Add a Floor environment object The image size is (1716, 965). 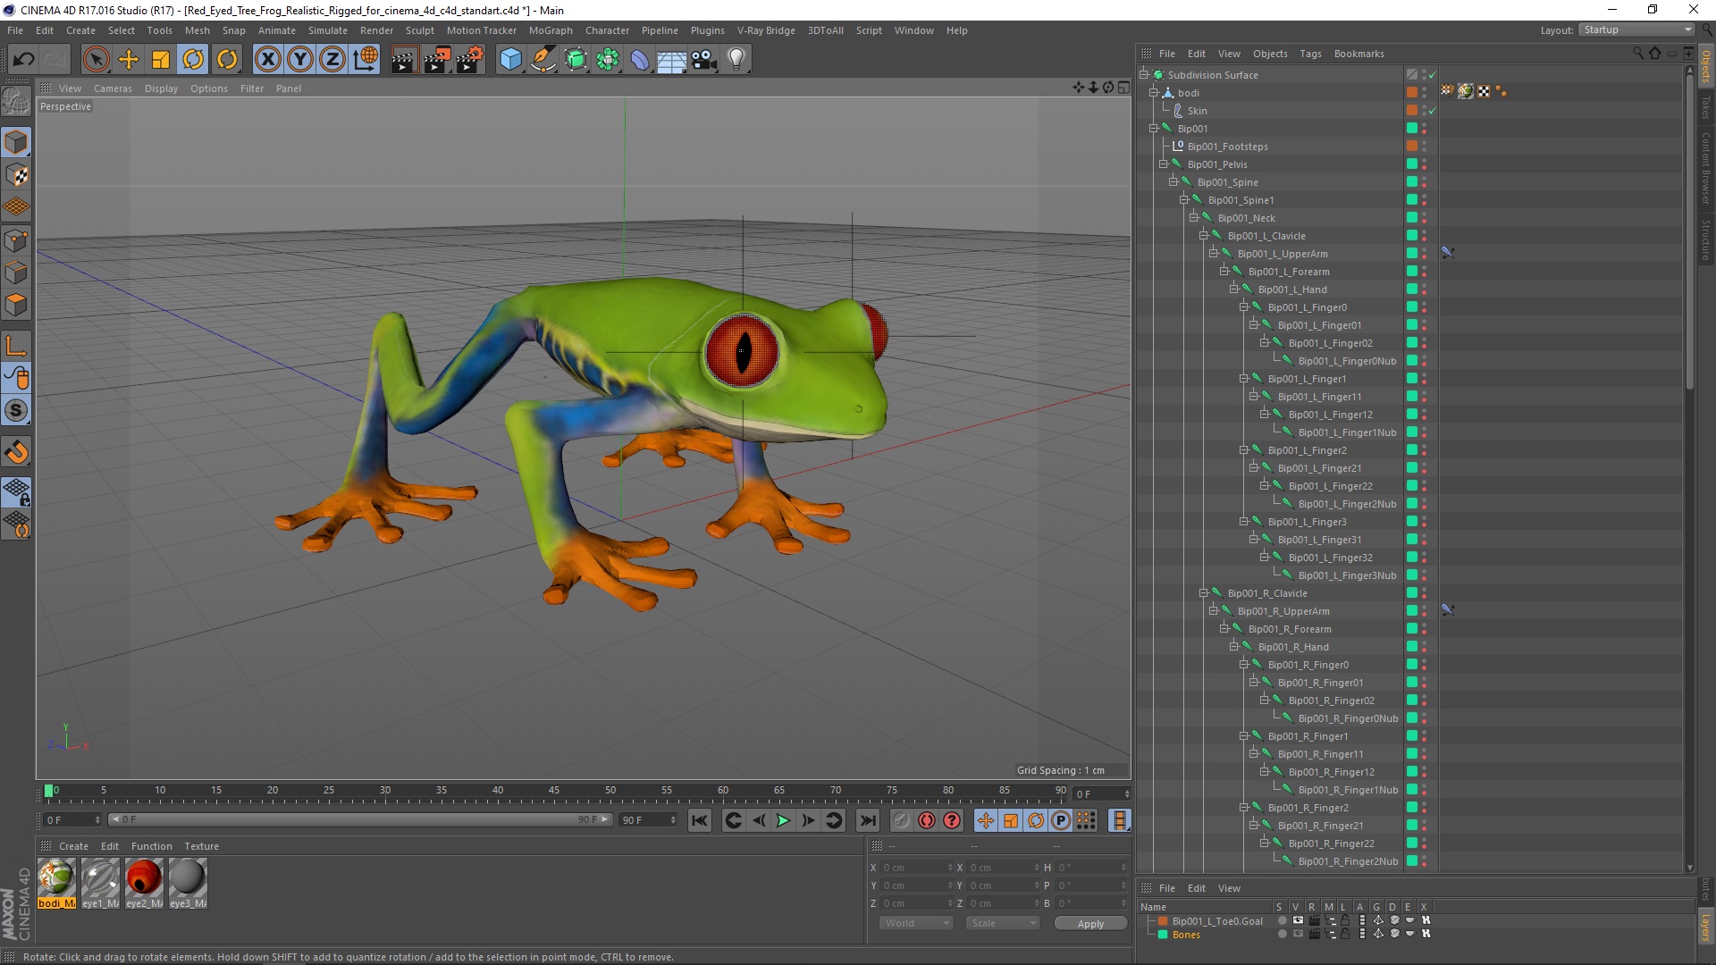672,60
